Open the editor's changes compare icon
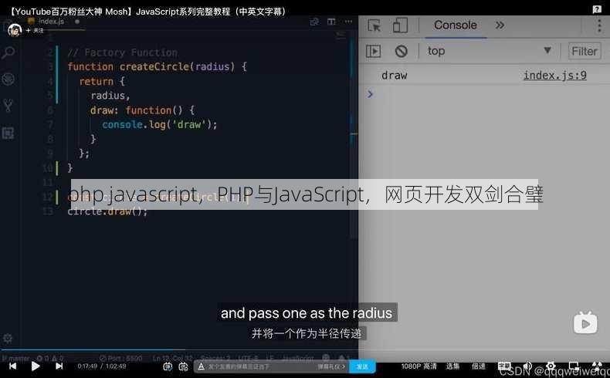Viewport: 610px width, 378px height. coord(314,22)
